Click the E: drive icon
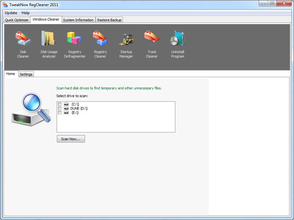This screenshot has width=294, height=220. tap(66, 113)
